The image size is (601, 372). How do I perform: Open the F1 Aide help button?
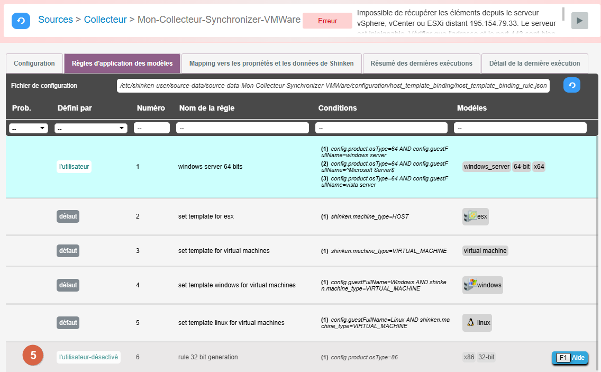pyautogui.click(x=570, y=358)
